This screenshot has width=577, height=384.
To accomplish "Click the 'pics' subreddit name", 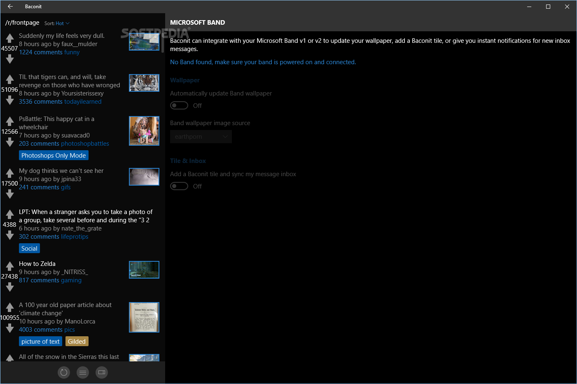I will click(x=70, y=330).
